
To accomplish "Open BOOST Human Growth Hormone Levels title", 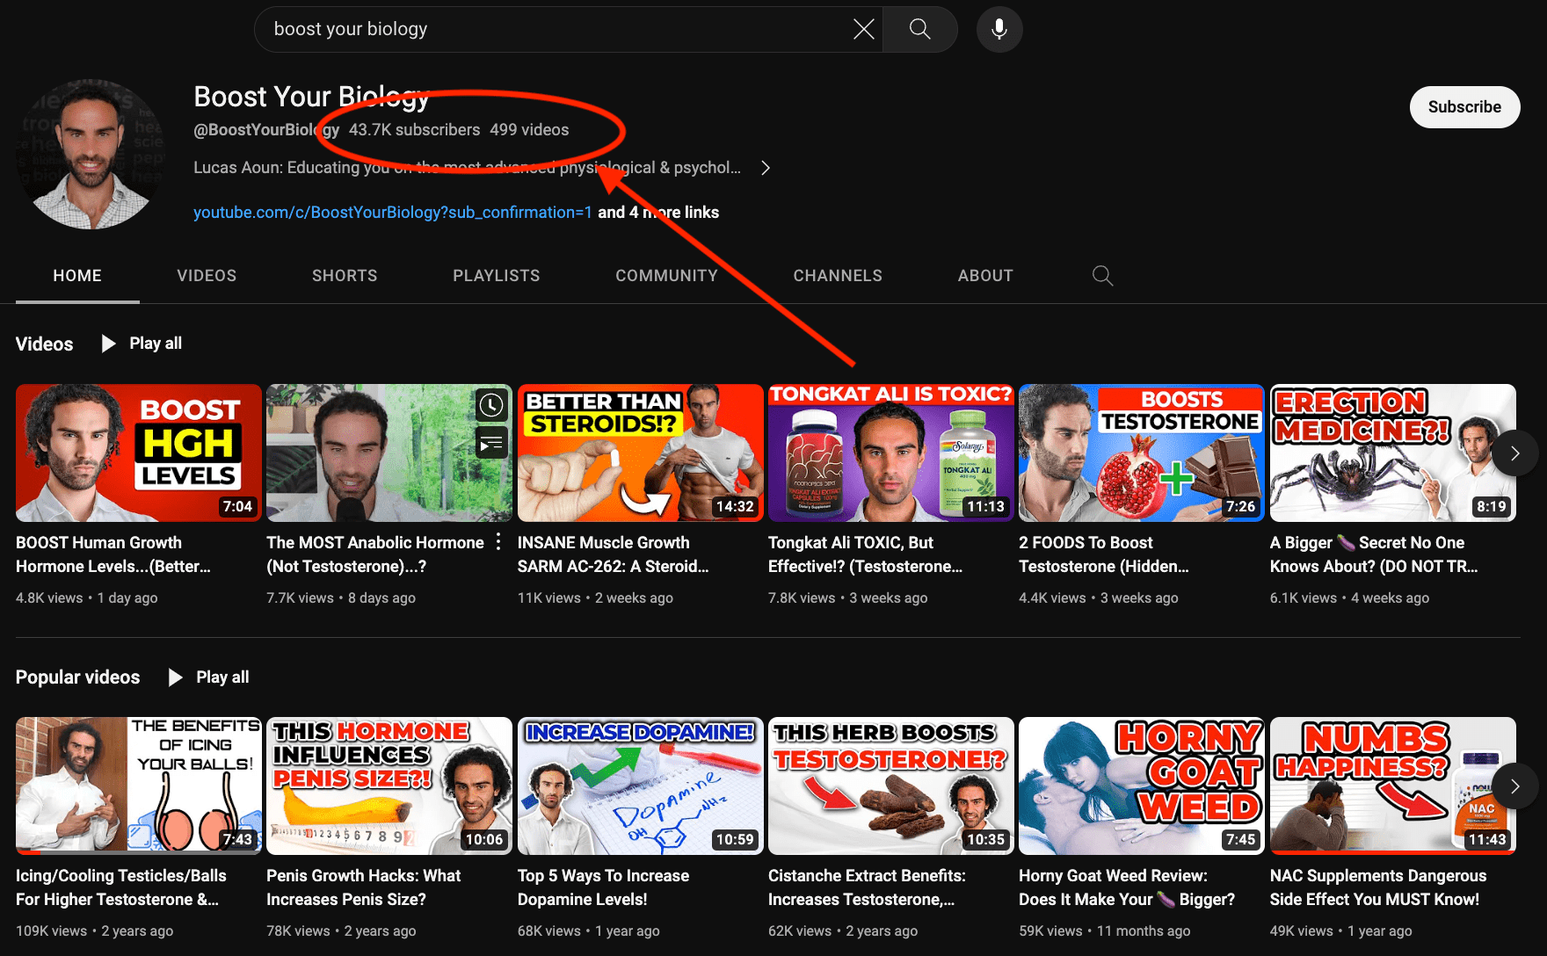I will point(113,554).
